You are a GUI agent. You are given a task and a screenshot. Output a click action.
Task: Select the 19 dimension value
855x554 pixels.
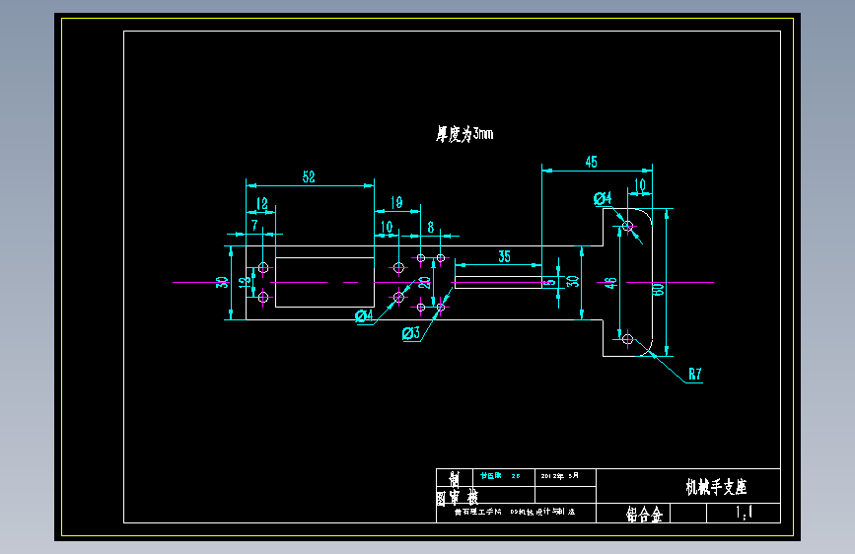tap(396, 203)
